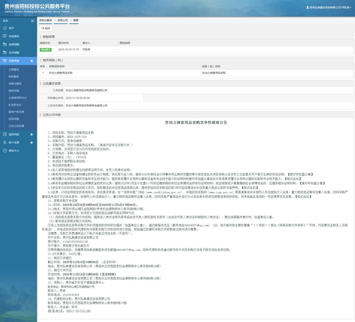355x322 pixels.
Task: Click the 采购公告 breadcrumb link
Action: pyautogui.click(x=62, y=20)
